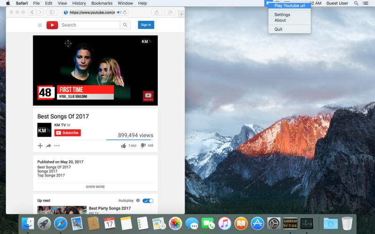
Task: Go back in Safari
Action: click(x=32, y=12)
